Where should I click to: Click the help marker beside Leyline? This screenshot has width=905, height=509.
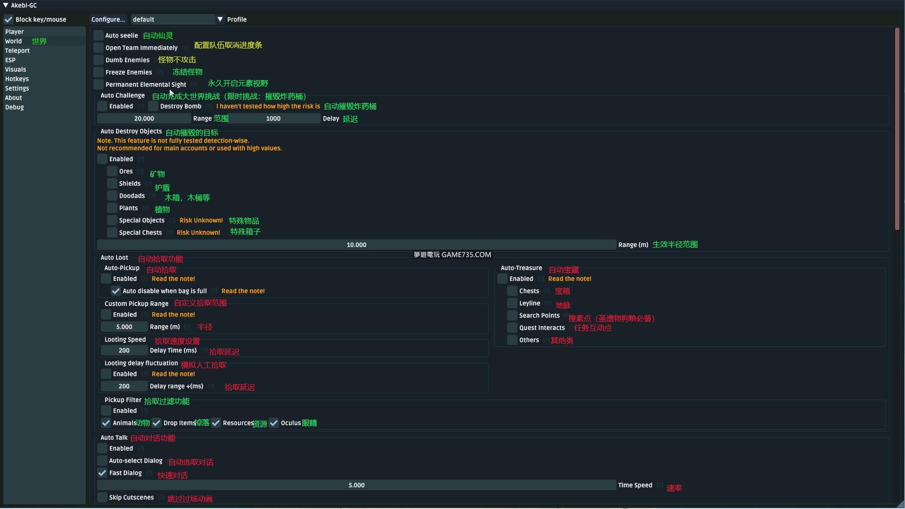click(x=548, y=304)
